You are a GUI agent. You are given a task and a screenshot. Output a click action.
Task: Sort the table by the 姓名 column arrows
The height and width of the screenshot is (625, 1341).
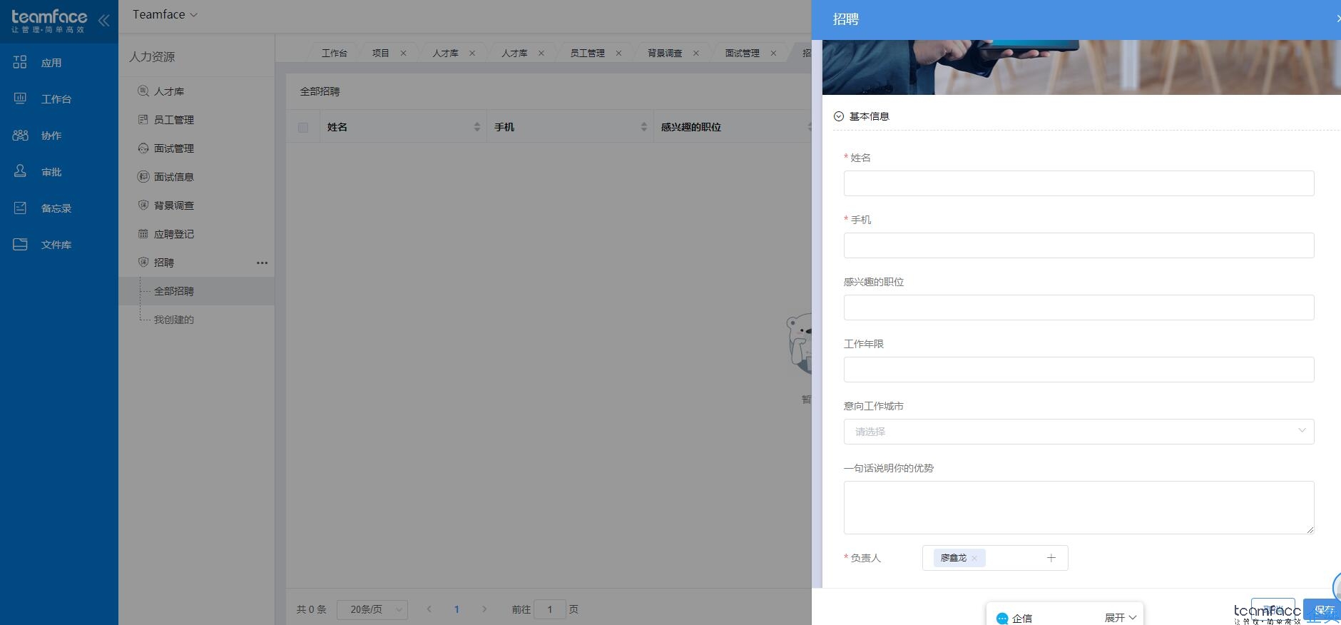tap(477, 127)
